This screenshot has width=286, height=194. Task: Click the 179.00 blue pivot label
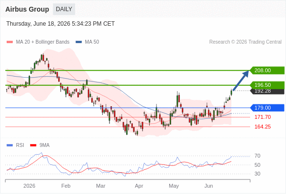[267, 108]
